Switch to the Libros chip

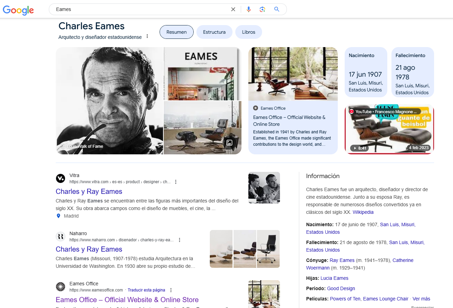pos(249,32)
